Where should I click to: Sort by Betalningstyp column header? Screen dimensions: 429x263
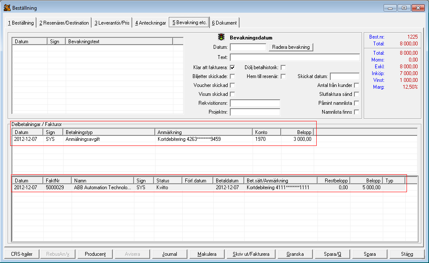click(x=109, y=132)
